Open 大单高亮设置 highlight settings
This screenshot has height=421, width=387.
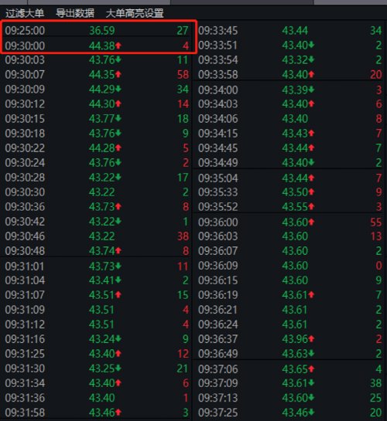135,13
